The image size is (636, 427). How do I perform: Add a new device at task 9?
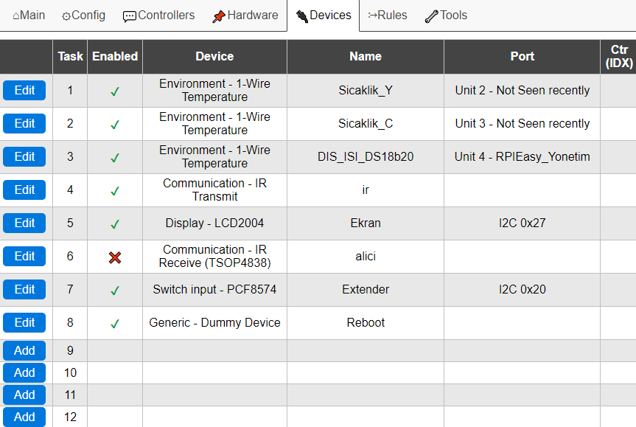pos(24,351)
